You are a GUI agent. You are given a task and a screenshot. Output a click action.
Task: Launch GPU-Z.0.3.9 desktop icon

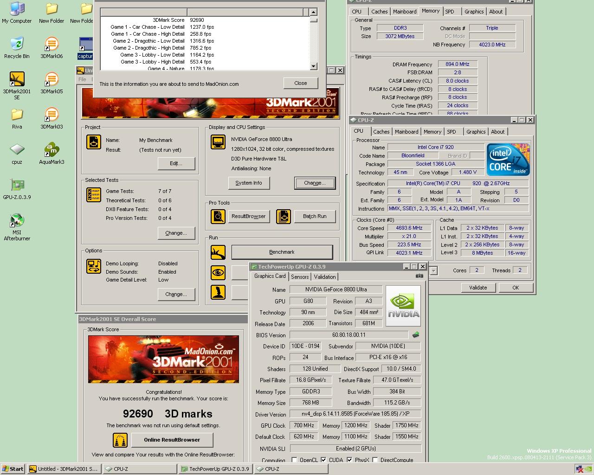17,188
